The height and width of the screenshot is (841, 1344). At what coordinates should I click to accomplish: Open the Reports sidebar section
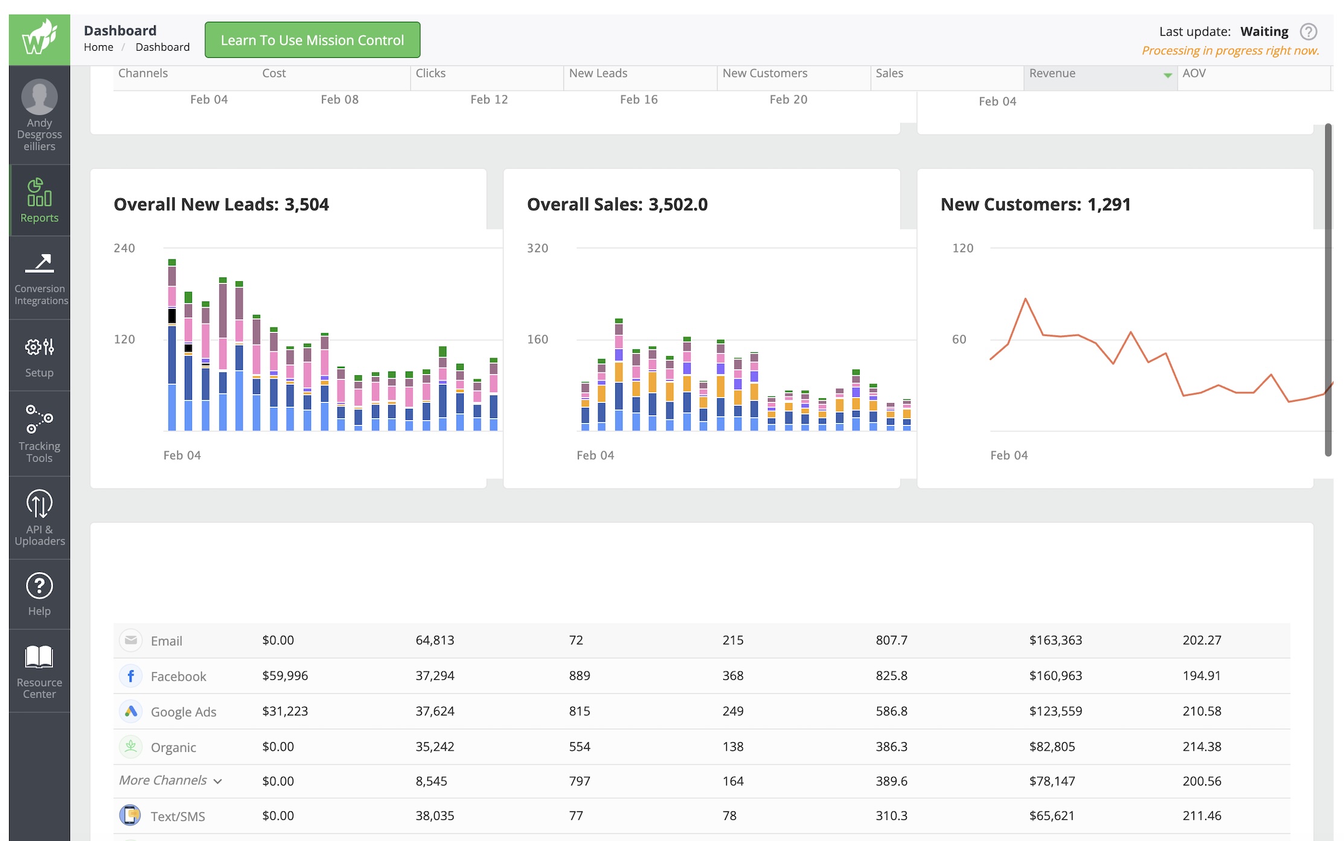(x=39, y=200)
